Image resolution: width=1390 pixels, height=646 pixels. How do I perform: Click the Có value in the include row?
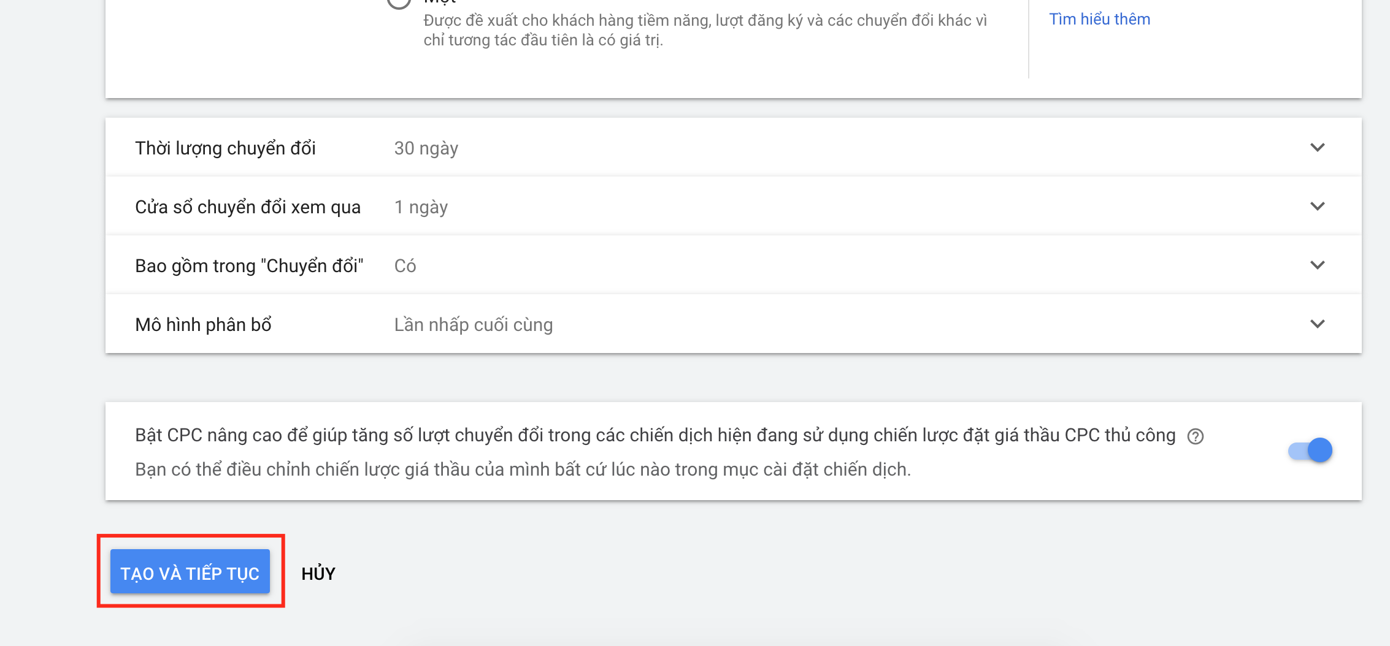click(405, 266)
